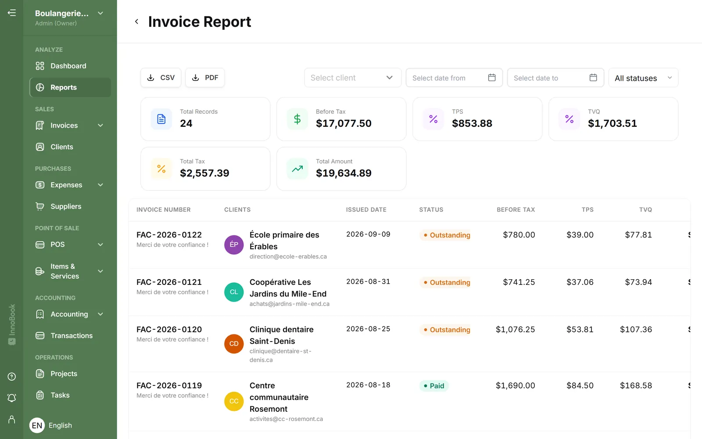702x439 pixels.
Task: Open Dashboard in the sidebar
Action: 70,66
